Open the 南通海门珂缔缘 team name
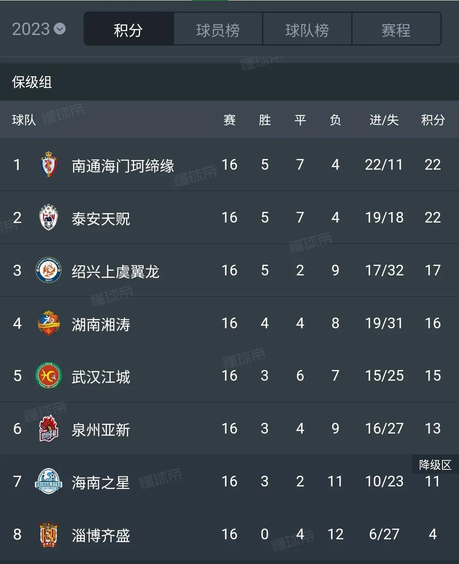Viewport: 459px width, 564px height. pyautogui.click(x=123, y=165)
